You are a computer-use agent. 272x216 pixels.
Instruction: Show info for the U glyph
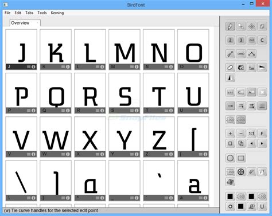205,111
